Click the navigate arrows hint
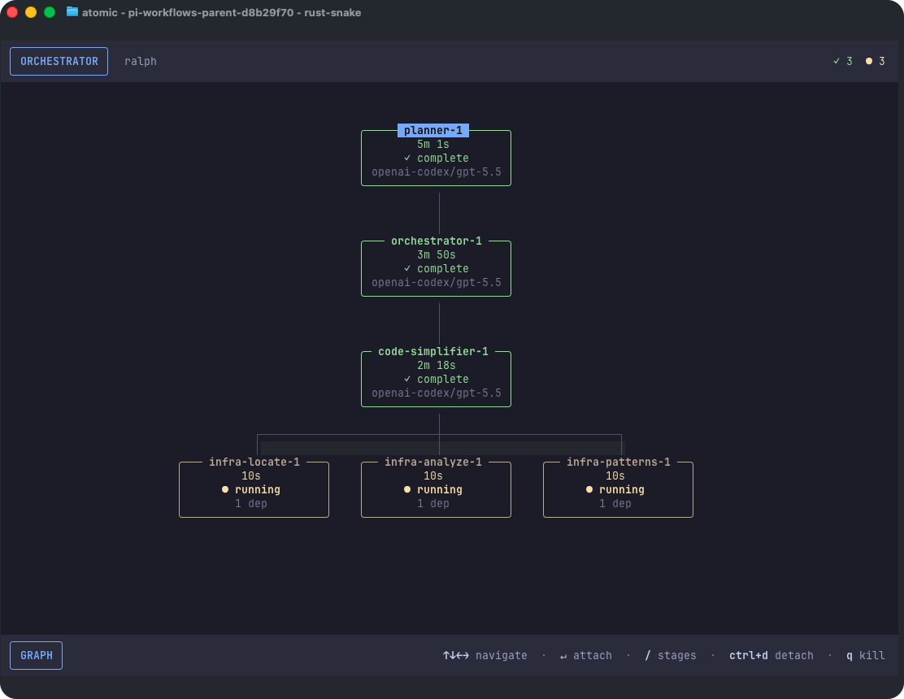 485,655
